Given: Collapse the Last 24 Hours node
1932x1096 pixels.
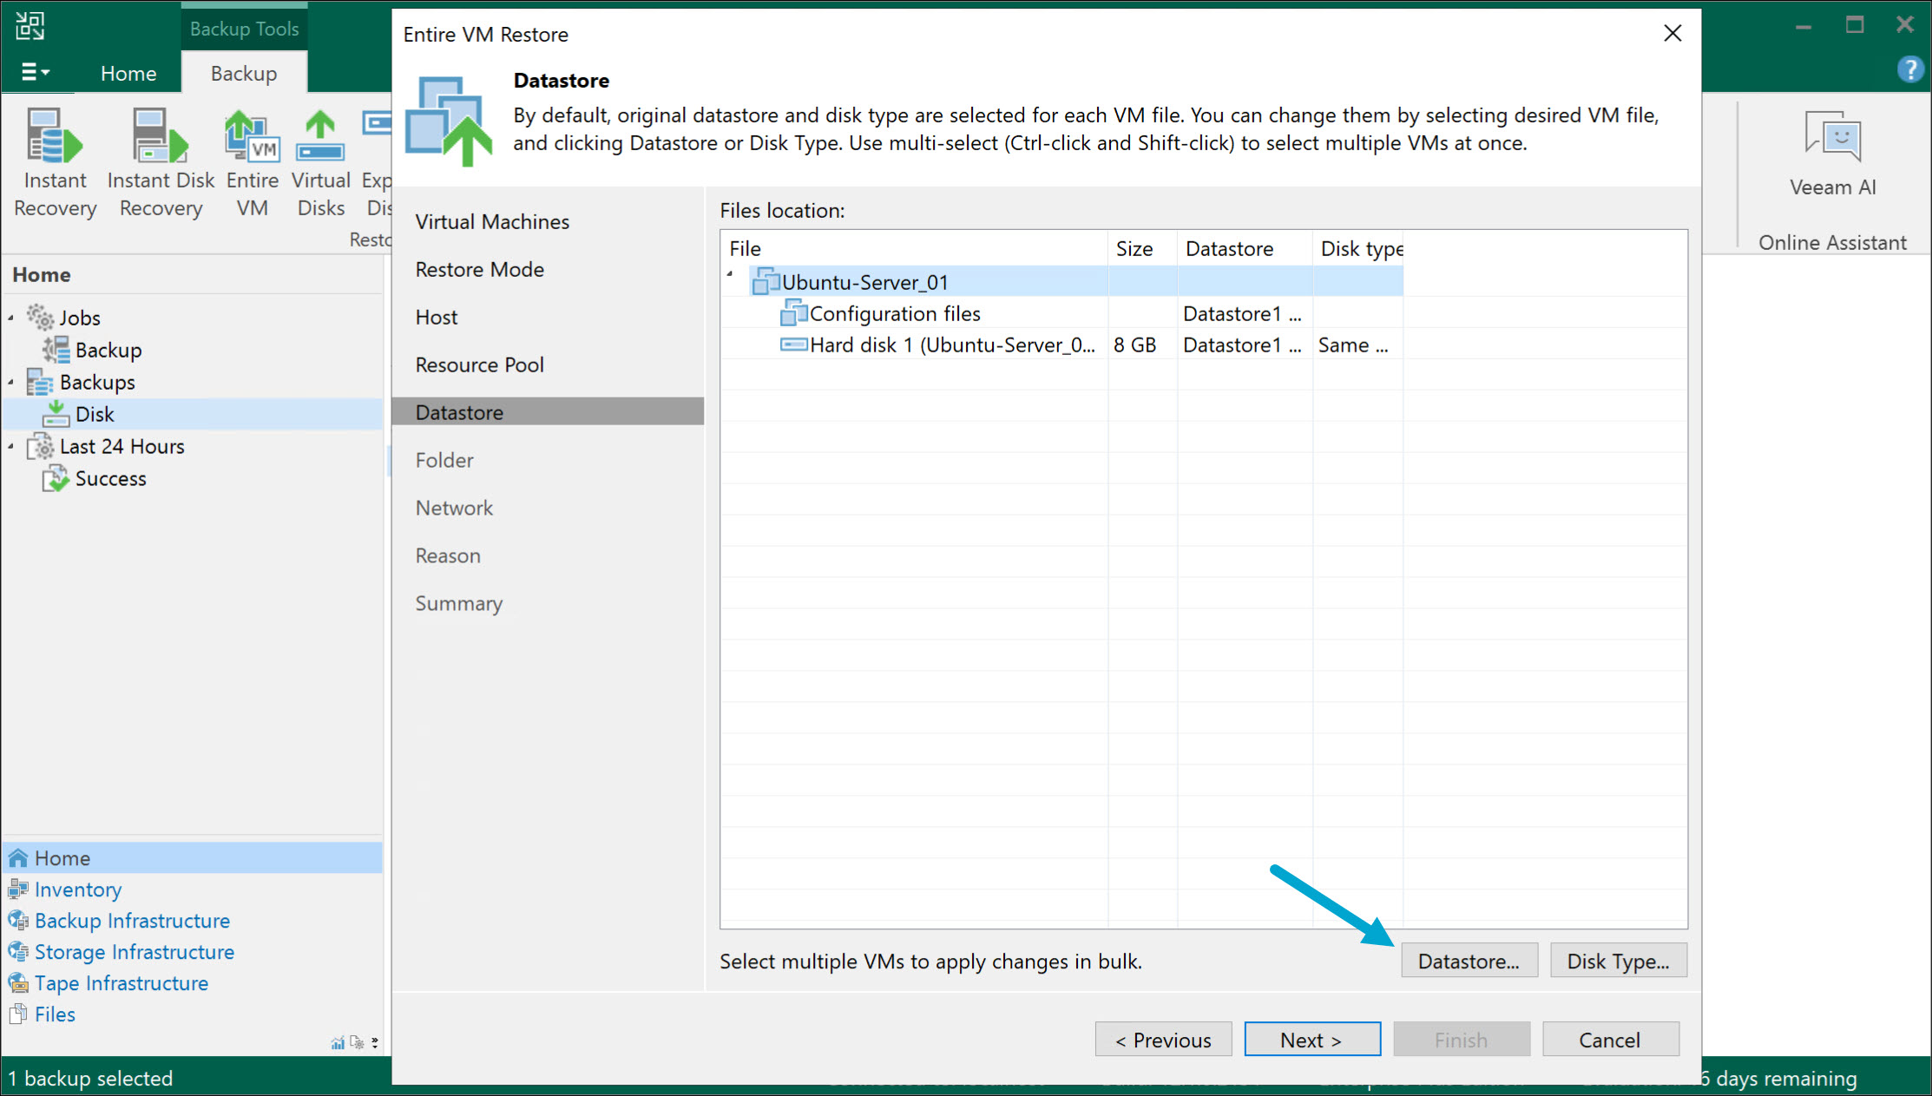Looking at the screenshot, I should pos(12,446).
